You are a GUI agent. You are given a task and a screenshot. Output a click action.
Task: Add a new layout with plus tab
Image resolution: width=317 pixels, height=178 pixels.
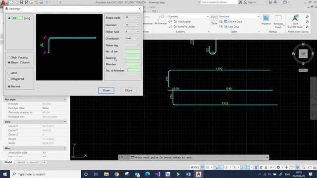coord(44,162)
